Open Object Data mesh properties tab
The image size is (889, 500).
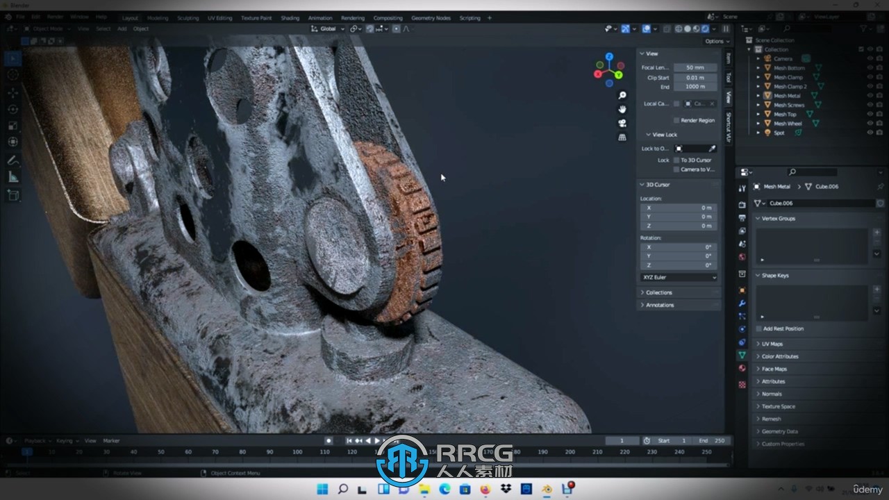(x=742, y=355)
